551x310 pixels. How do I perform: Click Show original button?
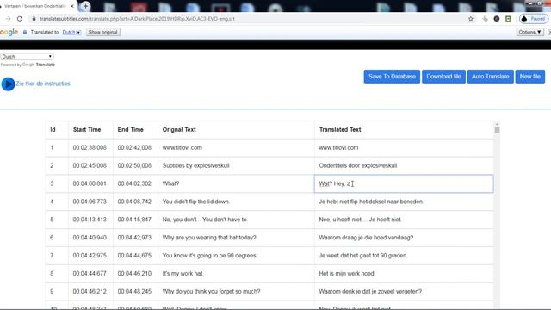point(102,33)
